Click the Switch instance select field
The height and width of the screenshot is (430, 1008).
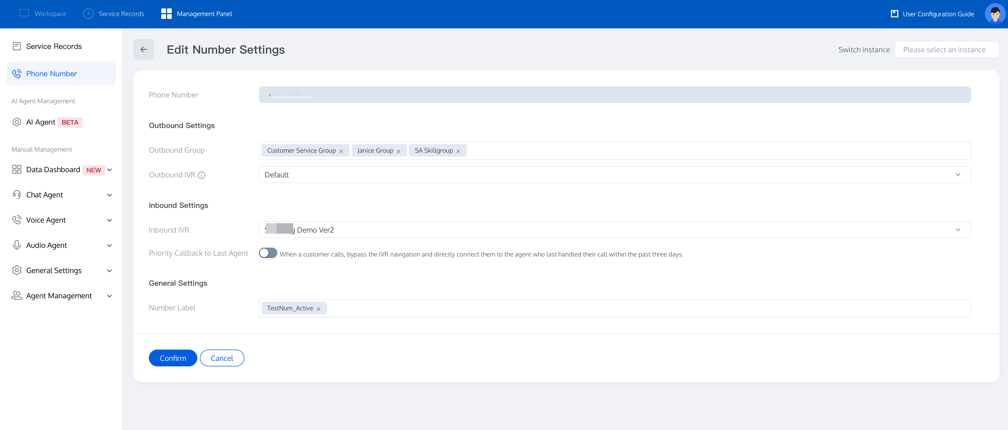(x=946, y=50)
